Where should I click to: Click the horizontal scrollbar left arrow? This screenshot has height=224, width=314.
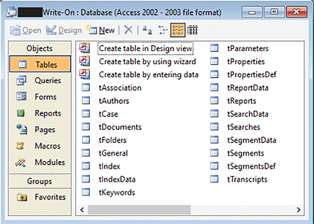[x=82, y=210]
